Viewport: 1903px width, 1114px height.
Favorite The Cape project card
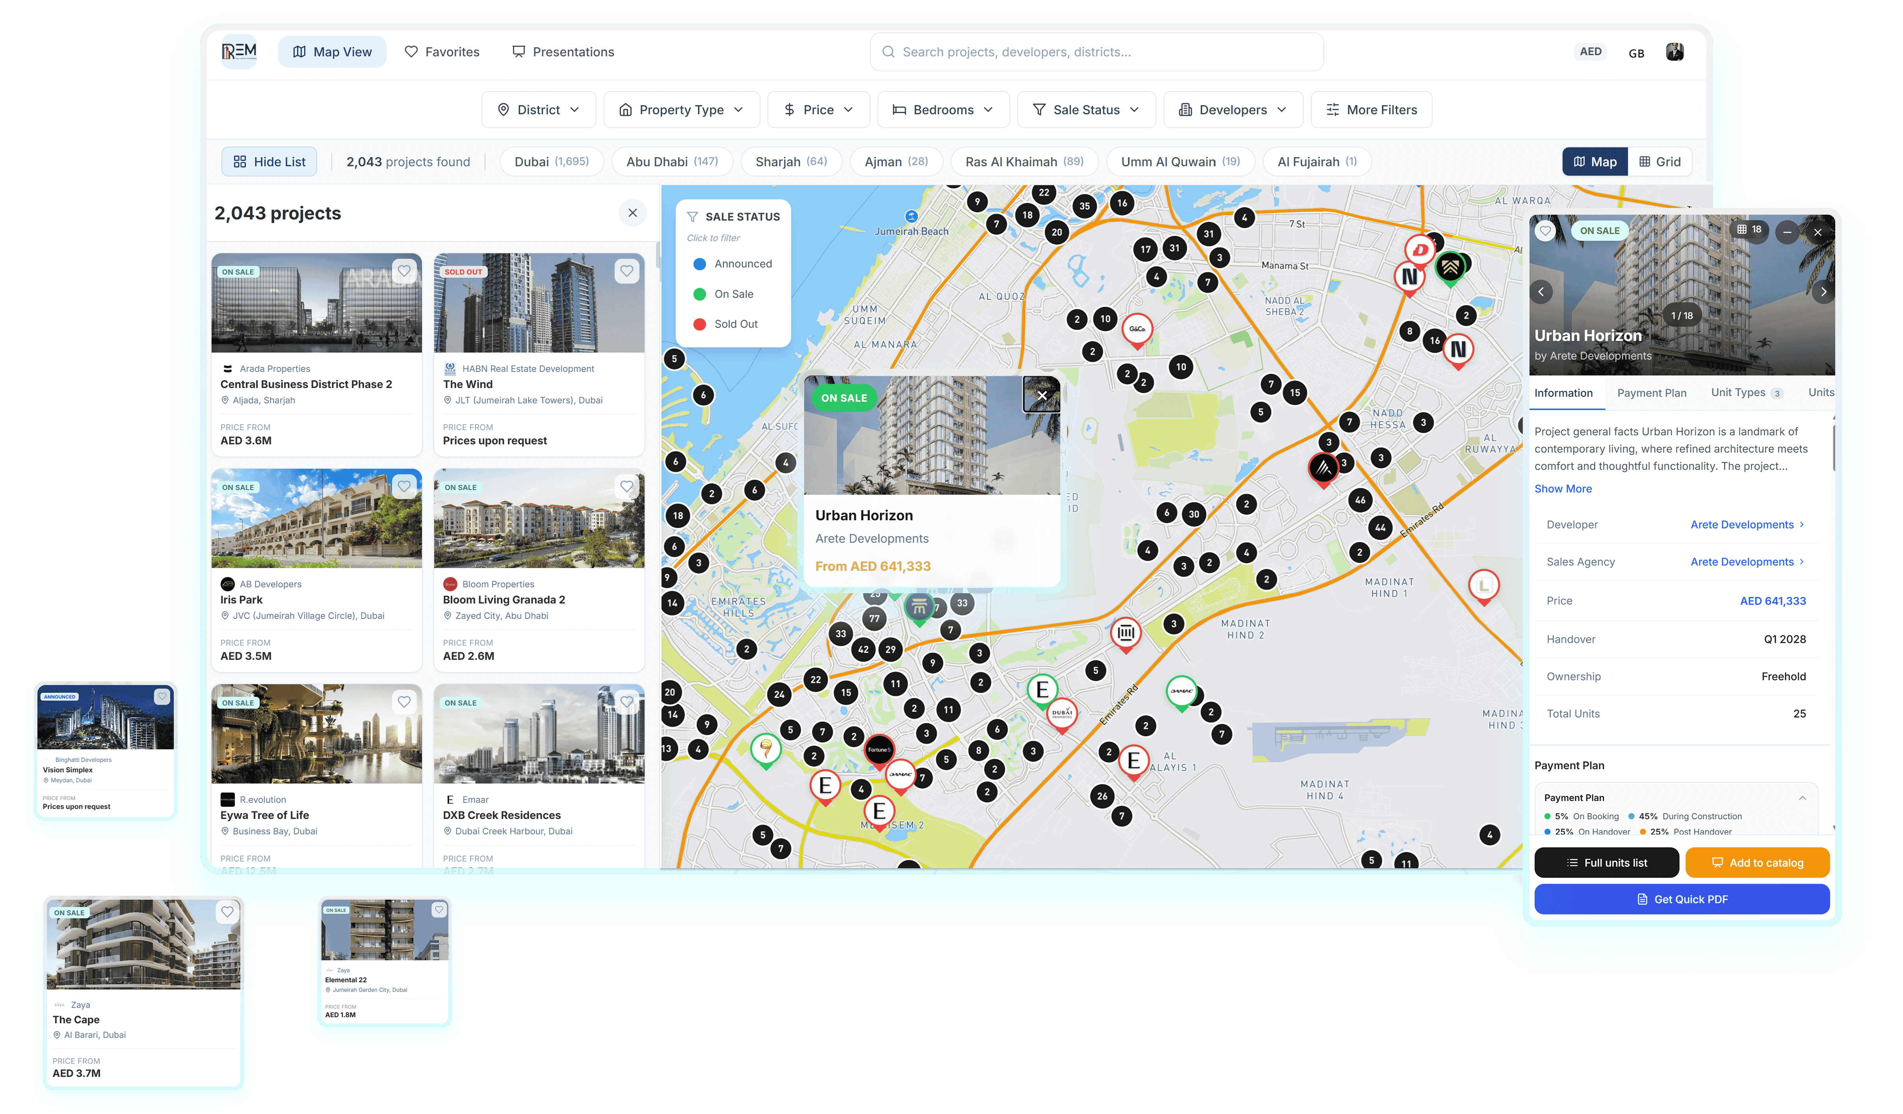click(x=227, y=912)
